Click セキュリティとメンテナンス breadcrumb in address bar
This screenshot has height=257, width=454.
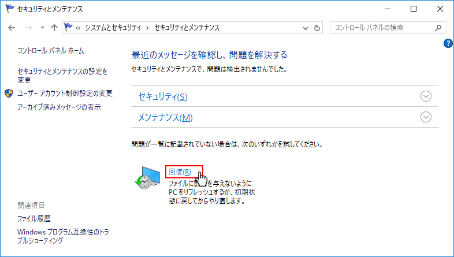187,28
